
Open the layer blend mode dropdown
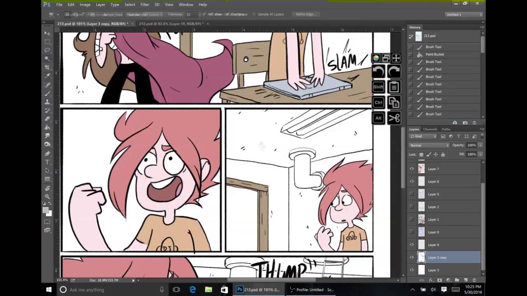tap(429, 145)
